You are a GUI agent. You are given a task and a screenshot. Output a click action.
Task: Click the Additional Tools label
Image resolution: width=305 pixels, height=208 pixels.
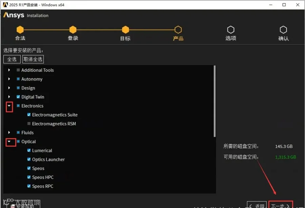(x=38, y=70)
